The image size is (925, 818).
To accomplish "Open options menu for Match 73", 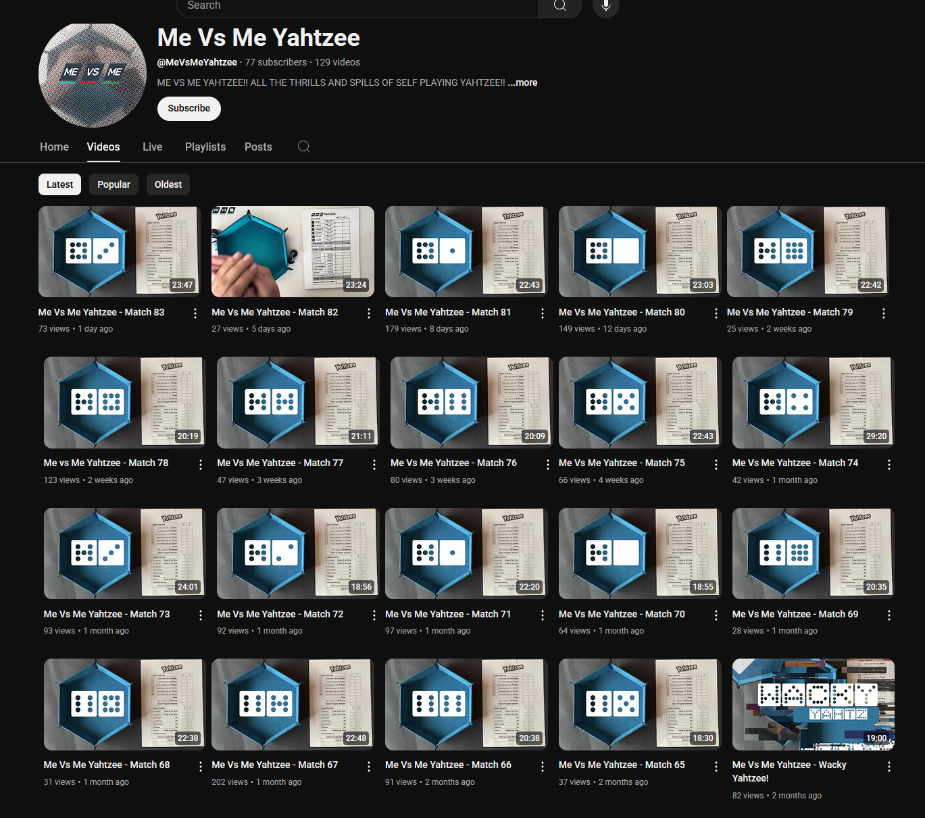I will tap(201, 615).
